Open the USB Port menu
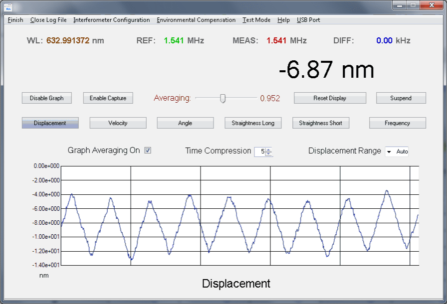447x304 pixels. 308,20
